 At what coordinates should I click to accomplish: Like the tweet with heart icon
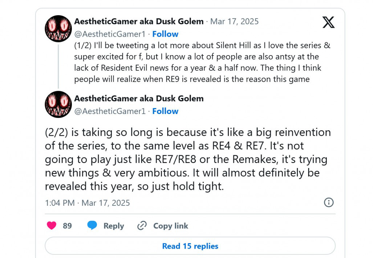pos(52,225)
